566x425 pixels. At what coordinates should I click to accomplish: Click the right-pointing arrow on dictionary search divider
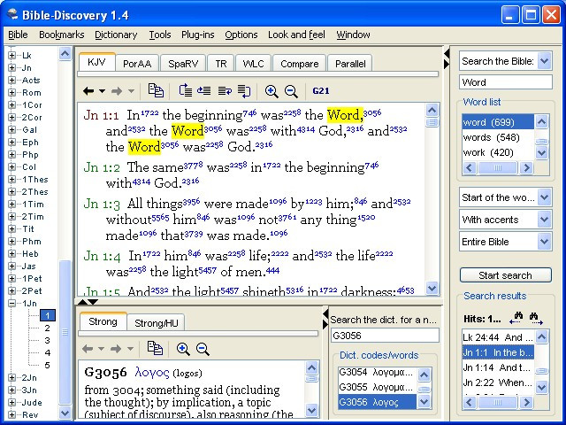325,324
